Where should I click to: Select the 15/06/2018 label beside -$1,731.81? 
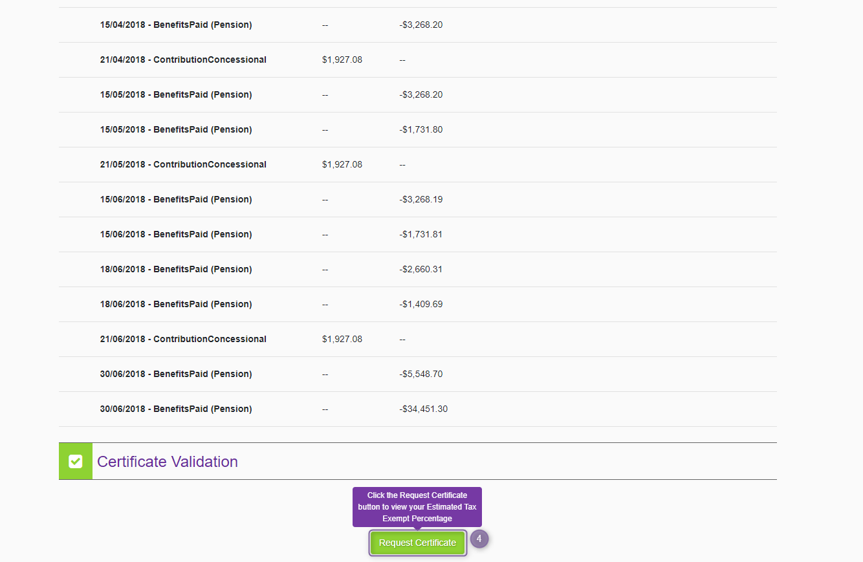176,234
